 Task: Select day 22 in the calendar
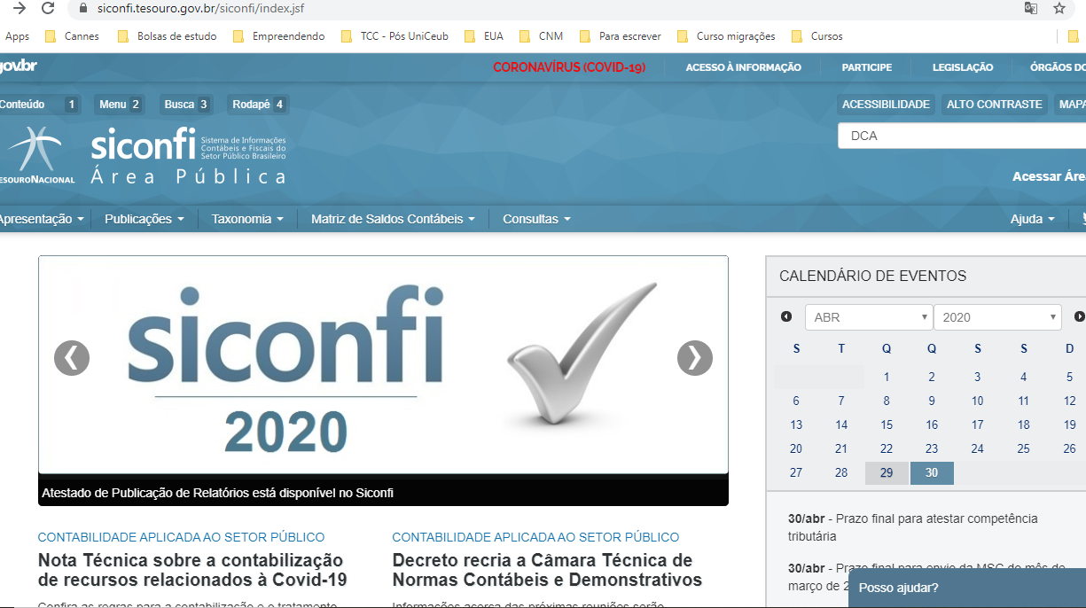(887, 449)
